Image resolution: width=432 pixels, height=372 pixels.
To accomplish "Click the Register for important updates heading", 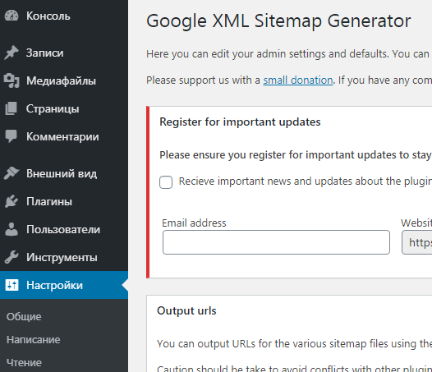I will click(x=240, y=122).
